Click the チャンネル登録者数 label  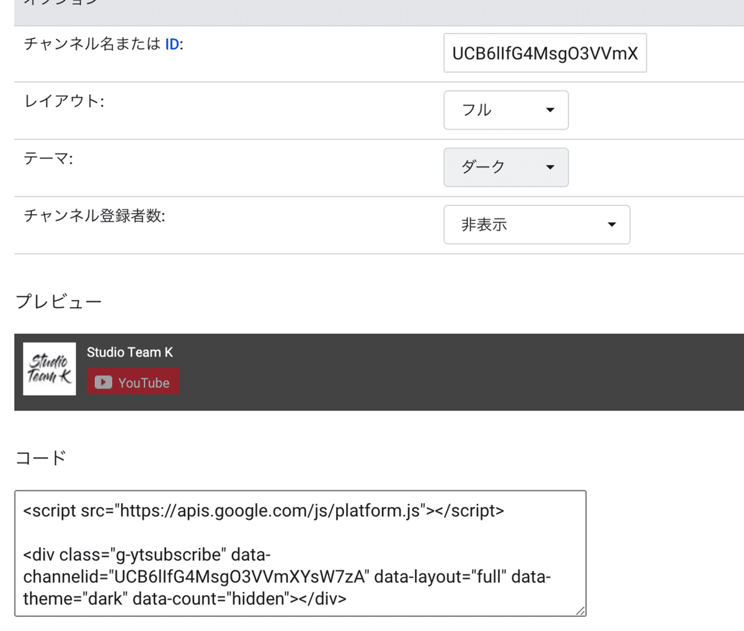(94, 216)
